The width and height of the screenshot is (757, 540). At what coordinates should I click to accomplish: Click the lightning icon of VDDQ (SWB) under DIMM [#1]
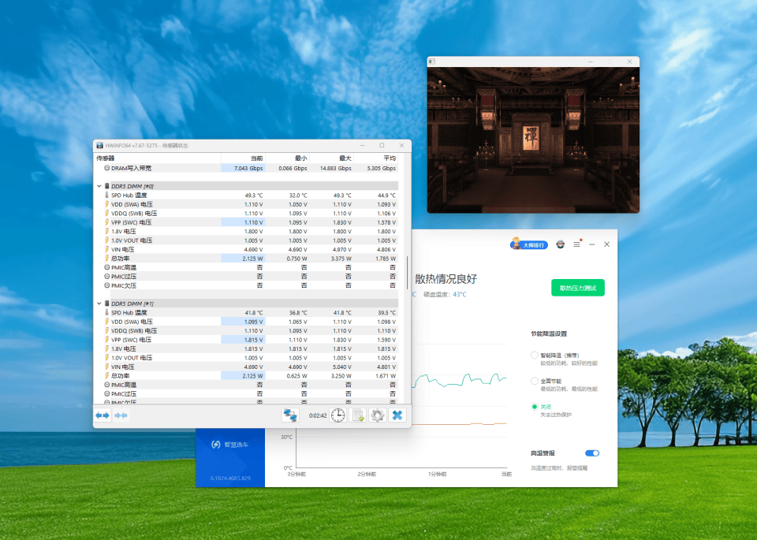point(106,330)
